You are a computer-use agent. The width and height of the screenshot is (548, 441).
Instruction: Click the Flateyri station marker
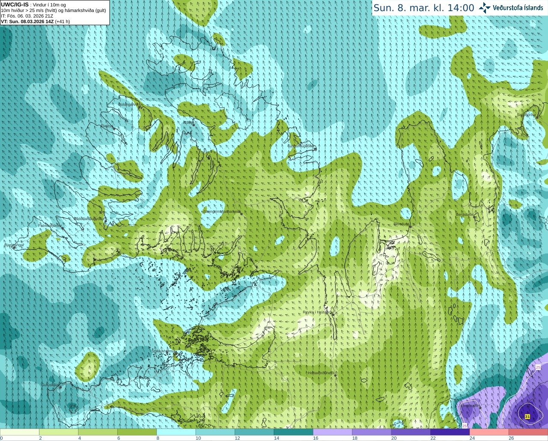pyautogui.click(x=114, y=128)
